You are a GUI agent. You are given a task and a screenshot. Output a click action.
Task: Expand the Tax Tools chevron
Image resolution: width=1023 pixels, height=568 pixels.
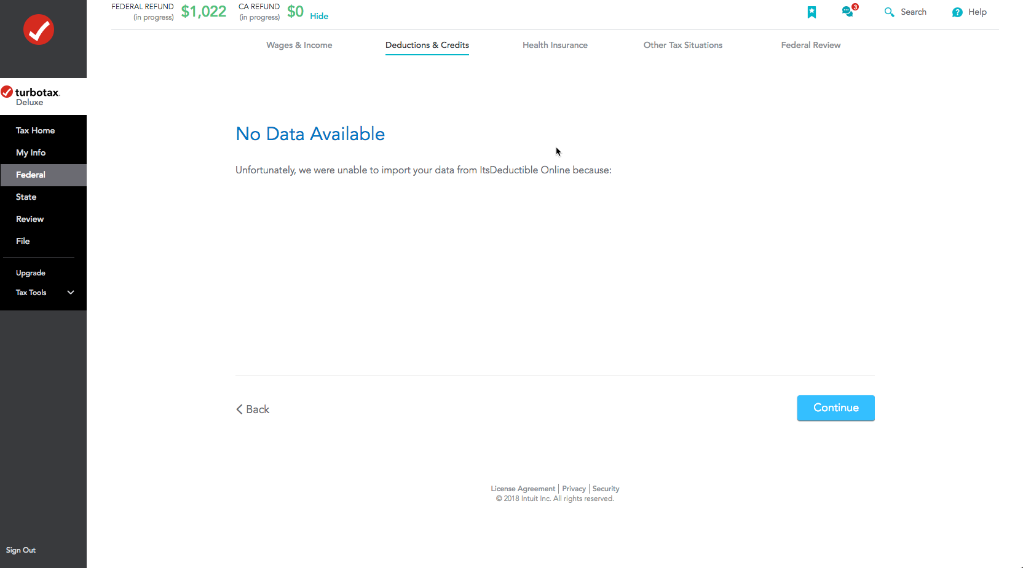[x=71, y=293]
